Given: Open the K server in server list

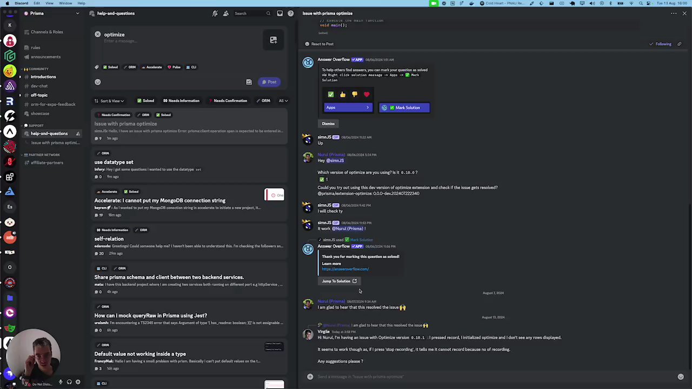Looking at the screenshot, I should pos(10,25).
